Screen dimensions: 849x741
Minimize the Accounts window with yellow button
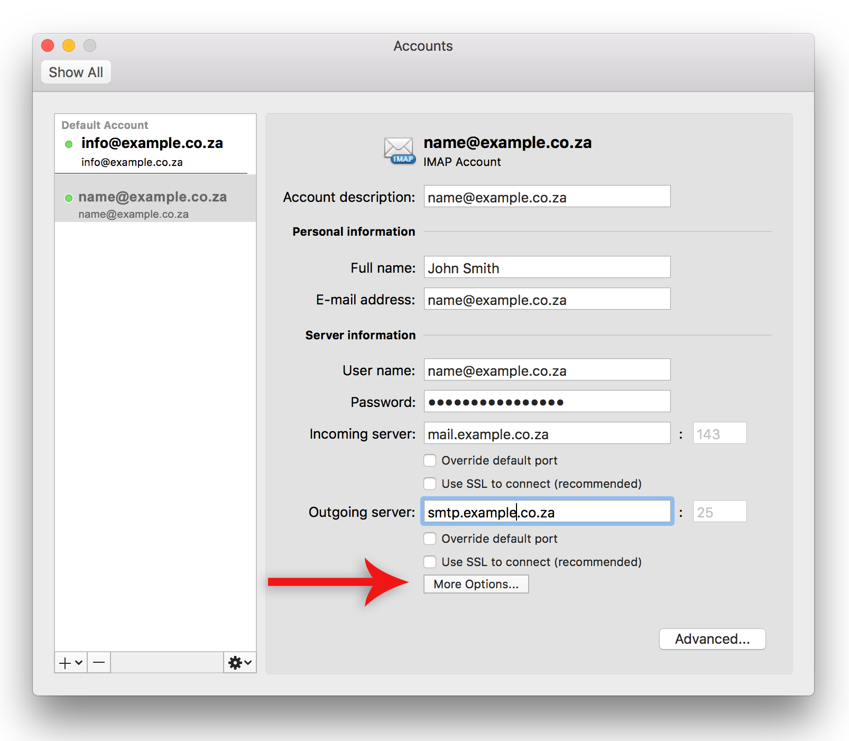pyautogui.click(x=69, y=46)
